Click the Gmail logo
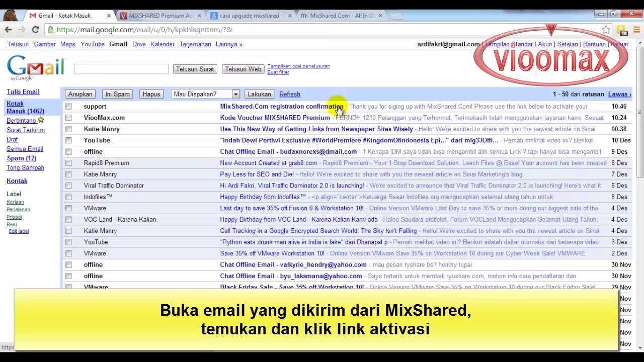Viewport: 644px width, 362px height. click(36, 68)
